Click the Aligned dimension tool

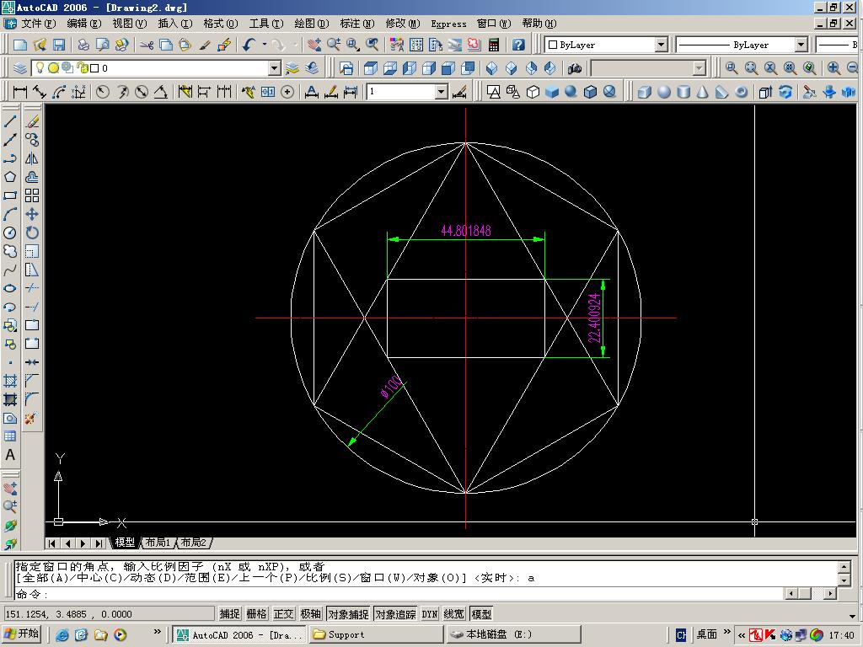click(39, 92)
